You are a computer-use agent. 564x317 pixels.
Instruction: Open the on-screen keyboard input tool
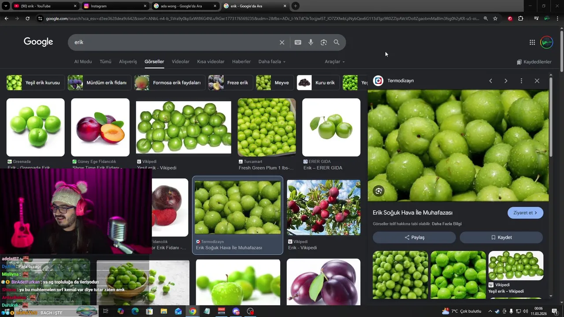pos(298,42)
